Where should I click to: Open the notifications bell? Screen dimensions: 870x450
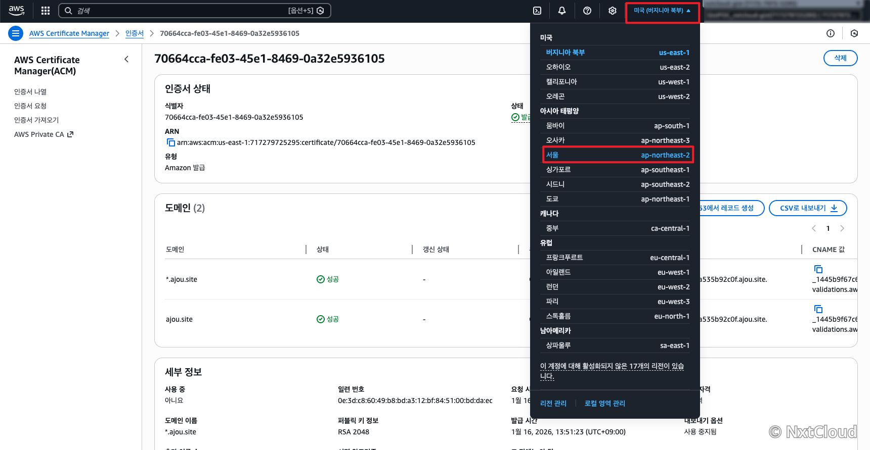point(562,11)
